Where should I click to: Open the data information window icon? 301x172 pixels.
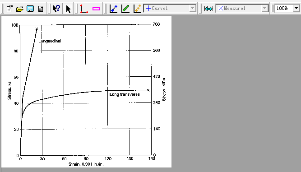pos(41,9)
